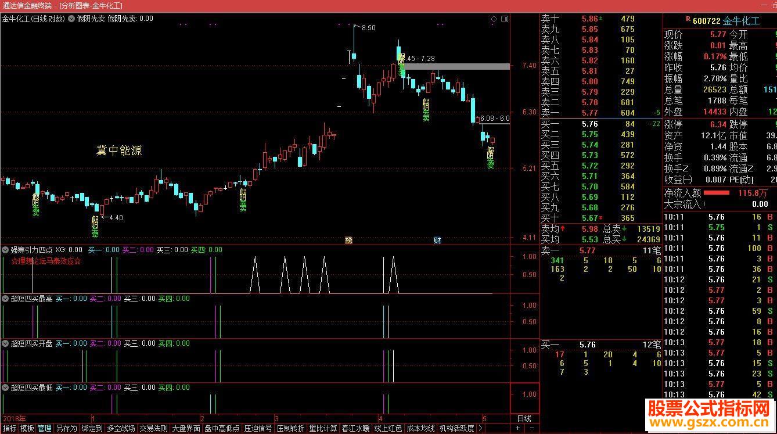Click the 榜 marker on chart
777x434 pixels.
349,240
